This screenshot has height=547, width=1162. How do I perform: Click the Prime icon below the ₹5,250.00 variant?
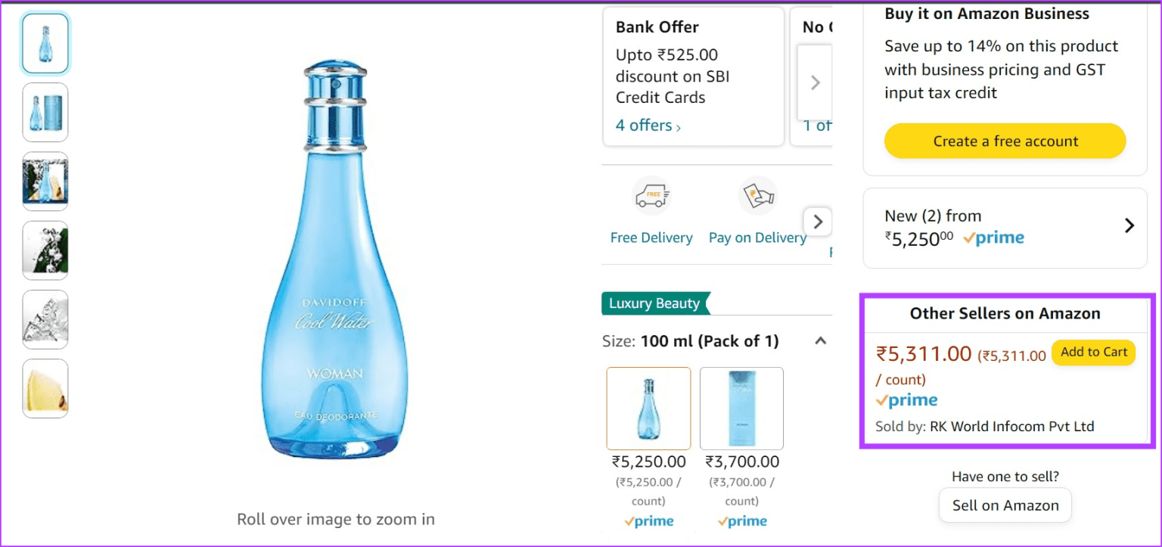click(648, 521)
